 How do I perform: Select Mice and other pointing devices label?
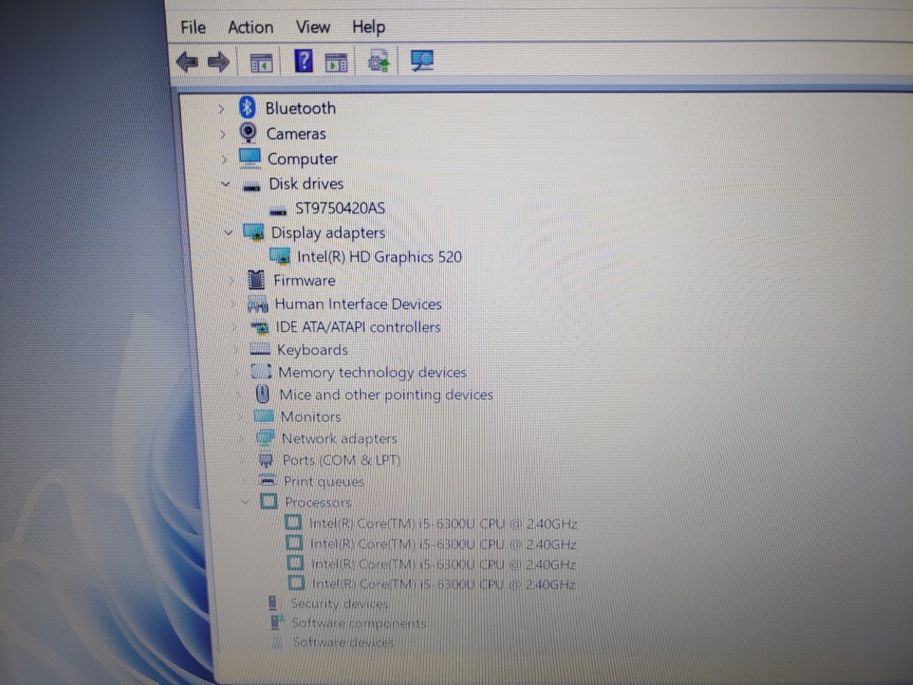386,395
